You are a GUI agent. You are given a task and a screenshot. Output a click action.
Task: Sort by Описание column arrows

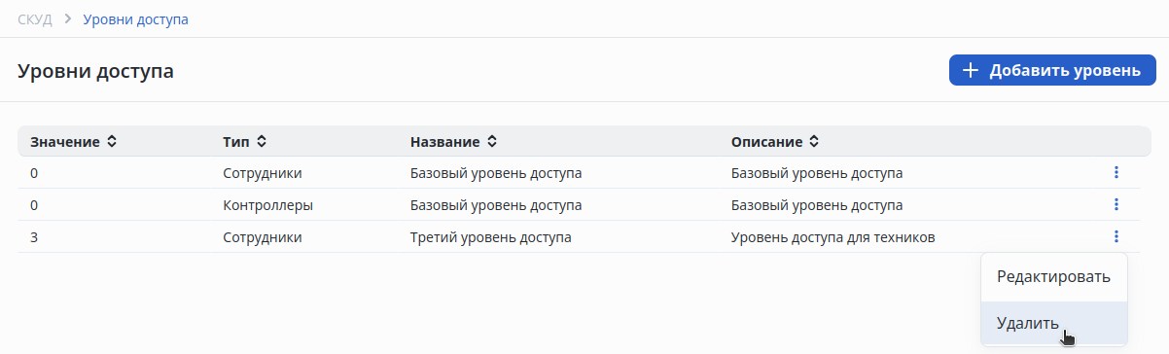point(814,142)
